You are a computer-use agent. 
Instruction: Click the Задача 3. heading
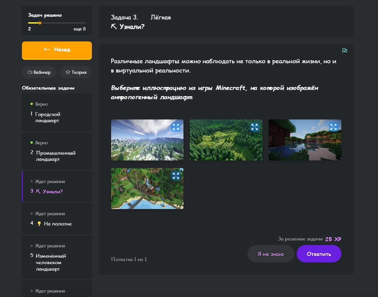[x=124, y=17]
